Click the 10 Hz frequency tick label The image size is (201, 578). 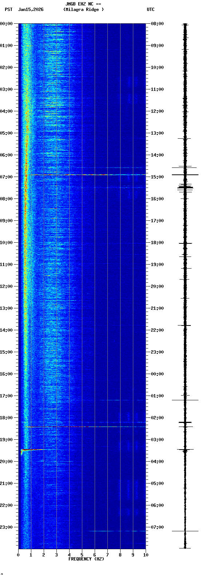[146, 555]
